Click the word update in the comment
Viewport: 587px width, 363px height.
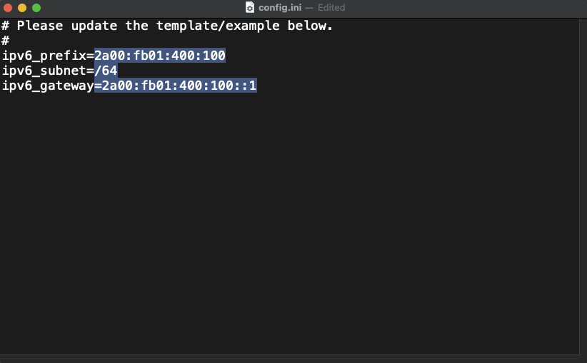(94, 26)
